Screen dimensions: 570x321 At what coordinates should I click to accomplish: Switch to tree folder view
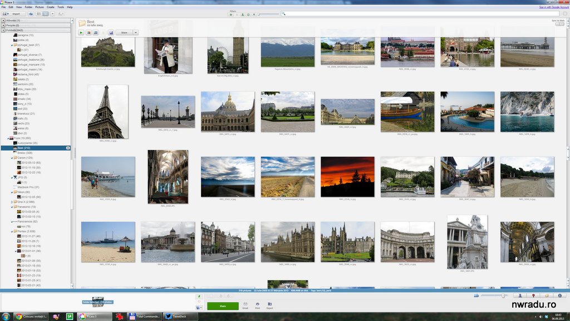pos(46,14)
